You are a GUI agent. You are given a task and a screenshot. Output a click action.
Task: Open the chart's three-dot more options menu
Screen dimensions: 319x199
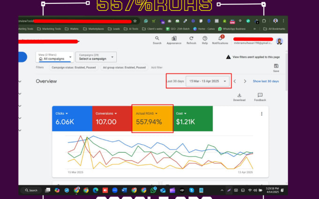[262, 114]
